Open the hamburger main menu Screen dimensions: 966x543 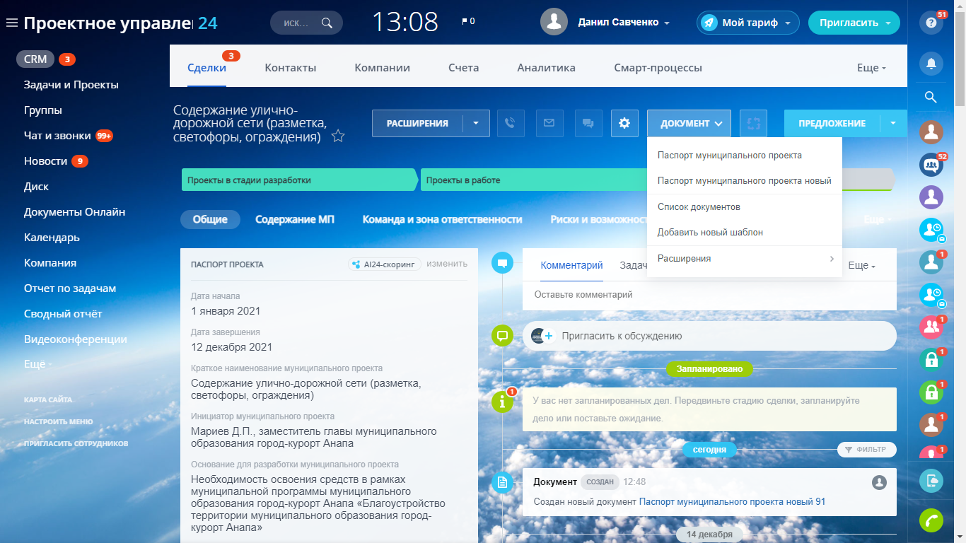[11, 23]
